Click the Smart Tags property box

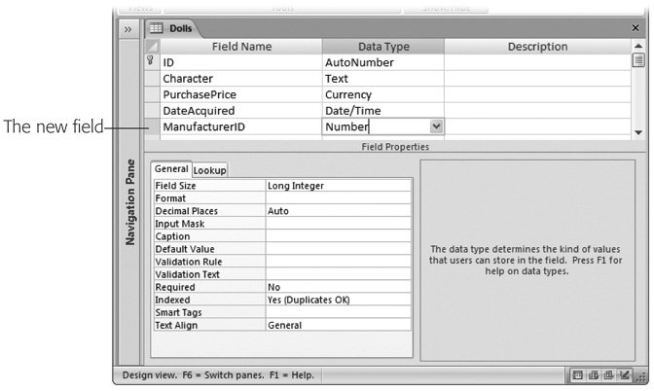tap(339, 312)
